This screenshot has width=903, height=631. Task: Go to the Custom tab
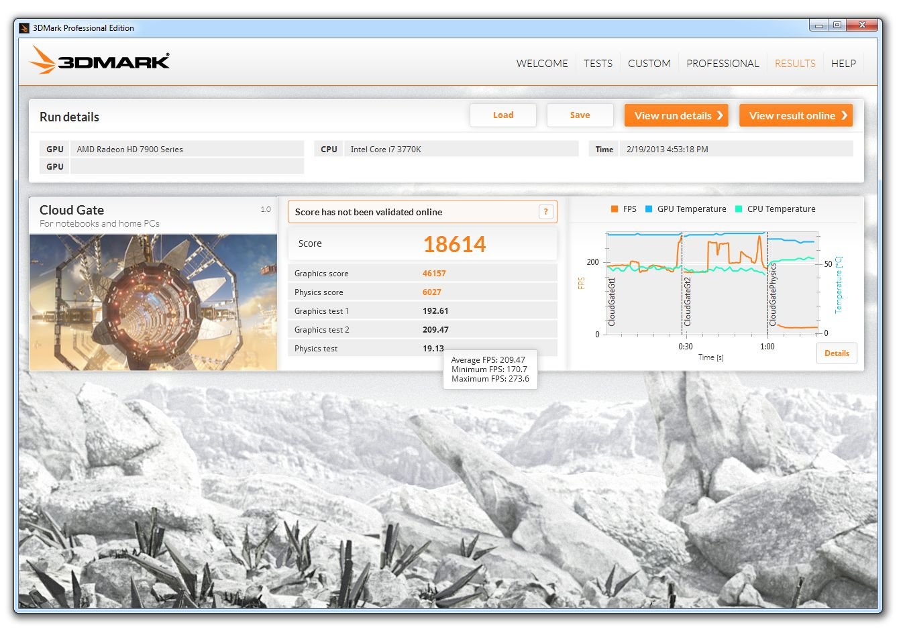(649, 63)
